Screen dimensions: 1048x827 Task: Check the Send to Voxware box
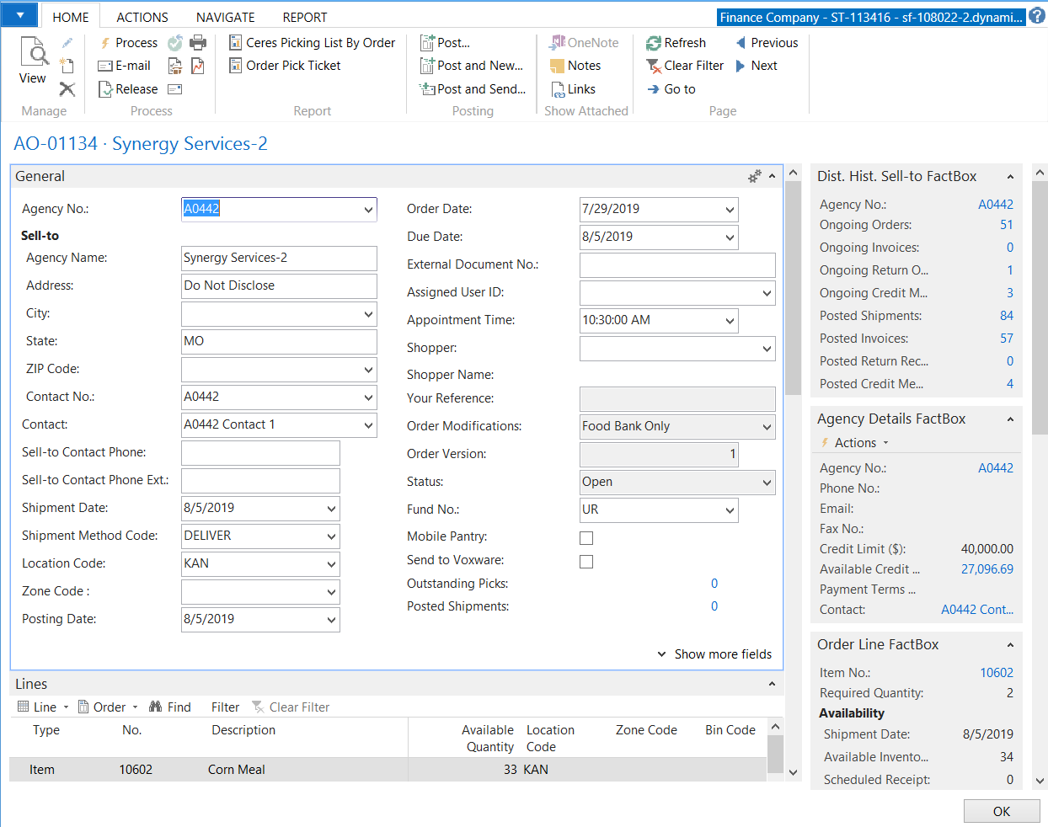(x=586, y=562)
